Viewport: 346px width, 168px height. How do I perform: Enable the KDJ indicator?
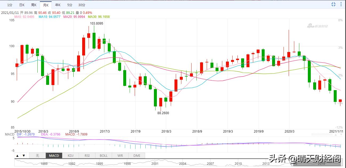coord(70,155)
